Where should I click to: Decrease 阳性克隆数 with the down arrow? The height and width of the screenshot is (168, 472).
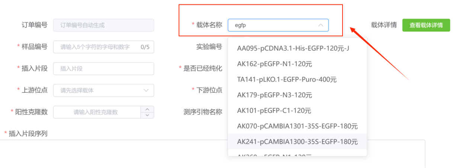[148, 115]
